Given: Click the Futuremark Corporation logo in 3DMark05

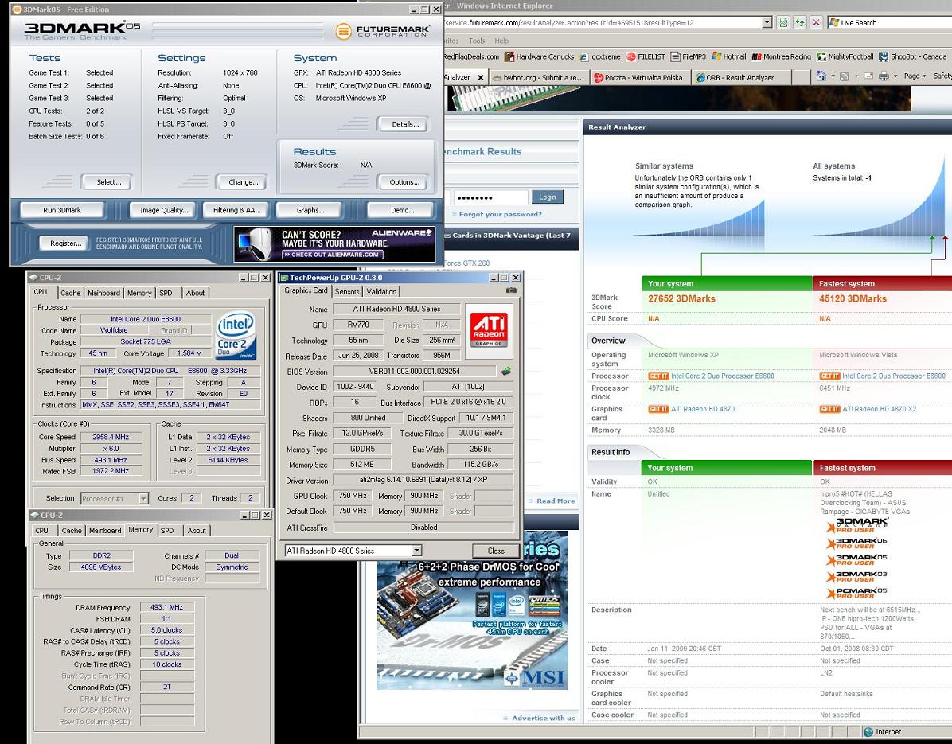Looking at the screenshot, I should coord(383,31).
